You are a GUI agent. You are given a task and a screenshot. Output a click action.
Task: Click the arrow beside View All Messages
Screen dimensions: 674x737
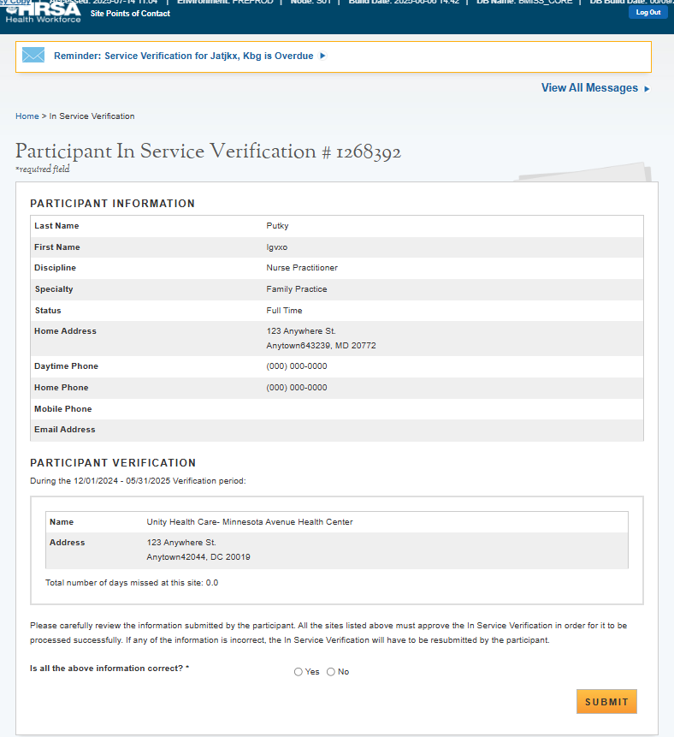pyautogui.click(x=647, y=88)
